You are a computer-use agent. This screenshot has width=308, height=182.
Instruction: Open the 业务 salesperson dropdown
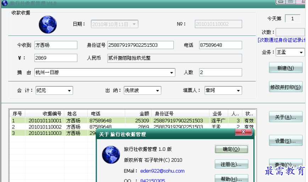pyautogui.click(x=301, y=52)
